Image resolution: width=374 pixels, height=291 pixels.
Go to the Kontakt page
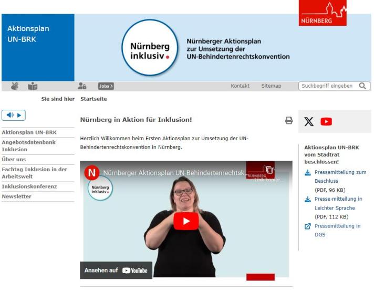tap(240, 86)
